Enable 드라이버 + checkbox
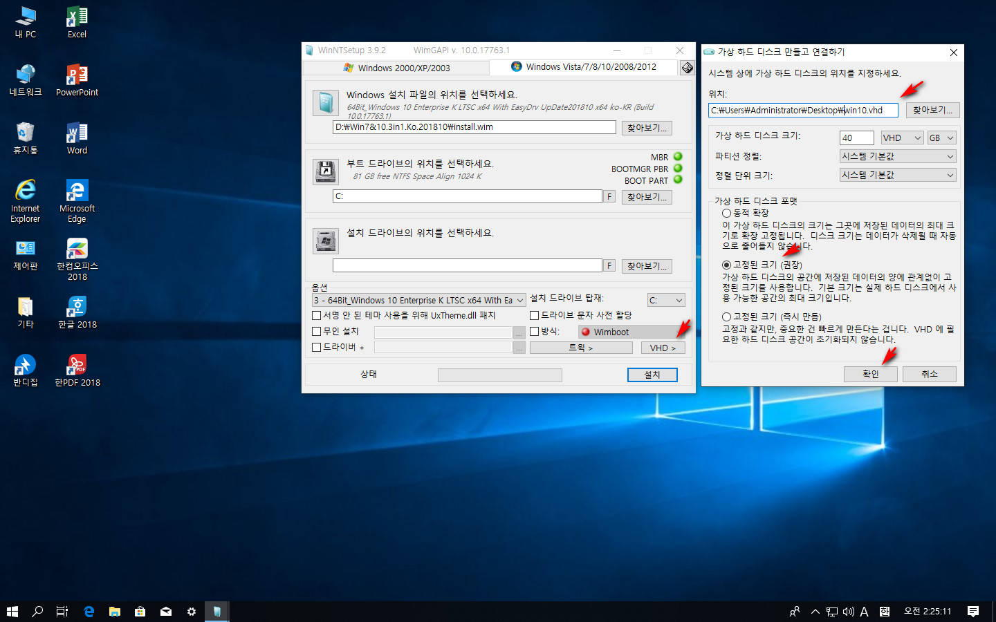The height and width of the screenshot is (622, 996). (316, 348)
